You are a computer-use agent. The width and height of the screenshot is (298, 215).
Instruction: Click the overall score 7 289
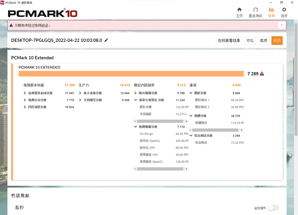(253, 74)
